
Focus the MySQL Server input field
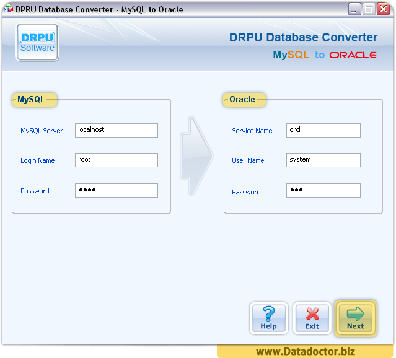point(117,130)
